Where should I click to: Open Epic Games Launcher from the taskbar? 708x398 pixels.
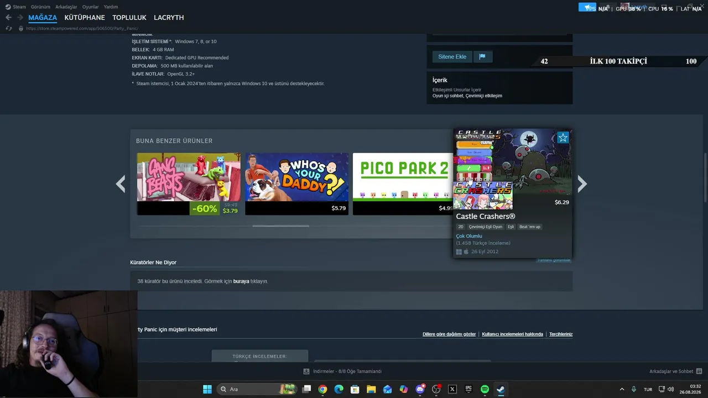468,389
